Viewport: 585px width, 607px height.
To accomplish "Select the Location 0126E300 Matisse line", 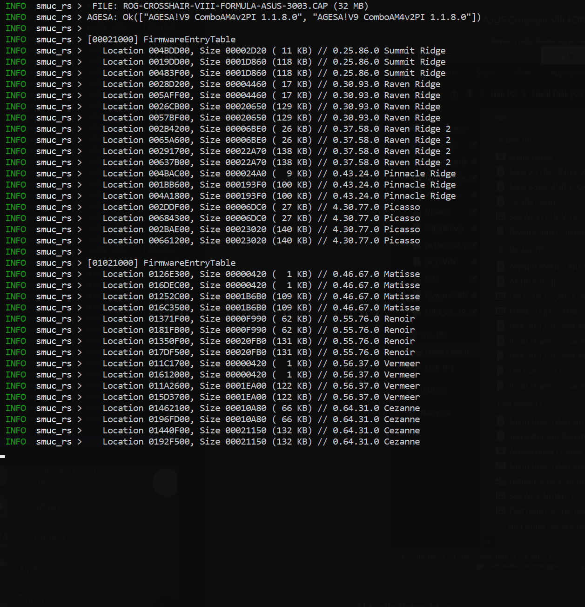I will [x=213, y=274].
